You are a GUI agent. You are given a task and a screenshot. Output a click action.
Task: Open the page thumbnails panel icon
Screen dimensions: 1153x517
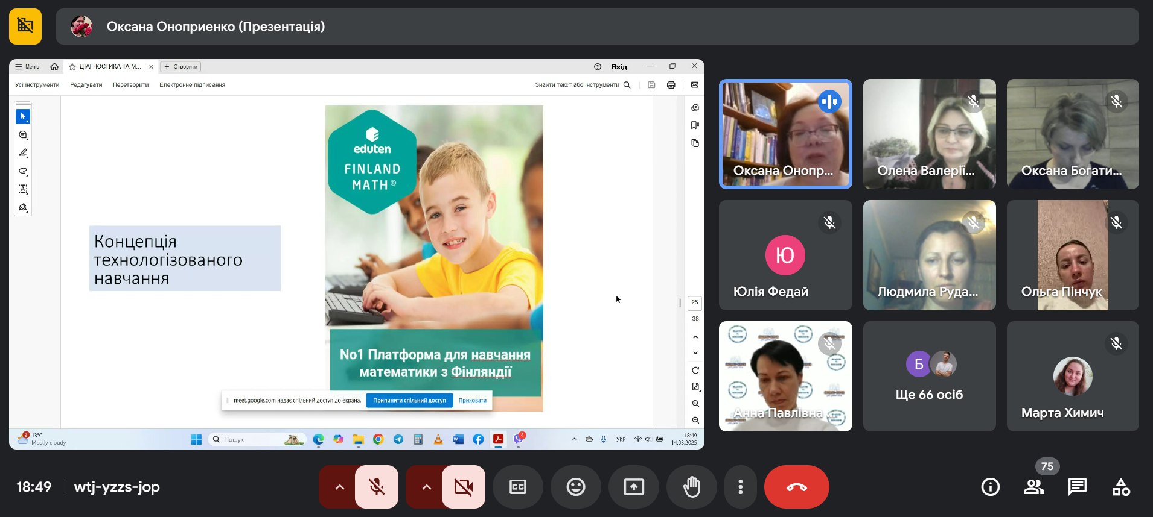695,143
